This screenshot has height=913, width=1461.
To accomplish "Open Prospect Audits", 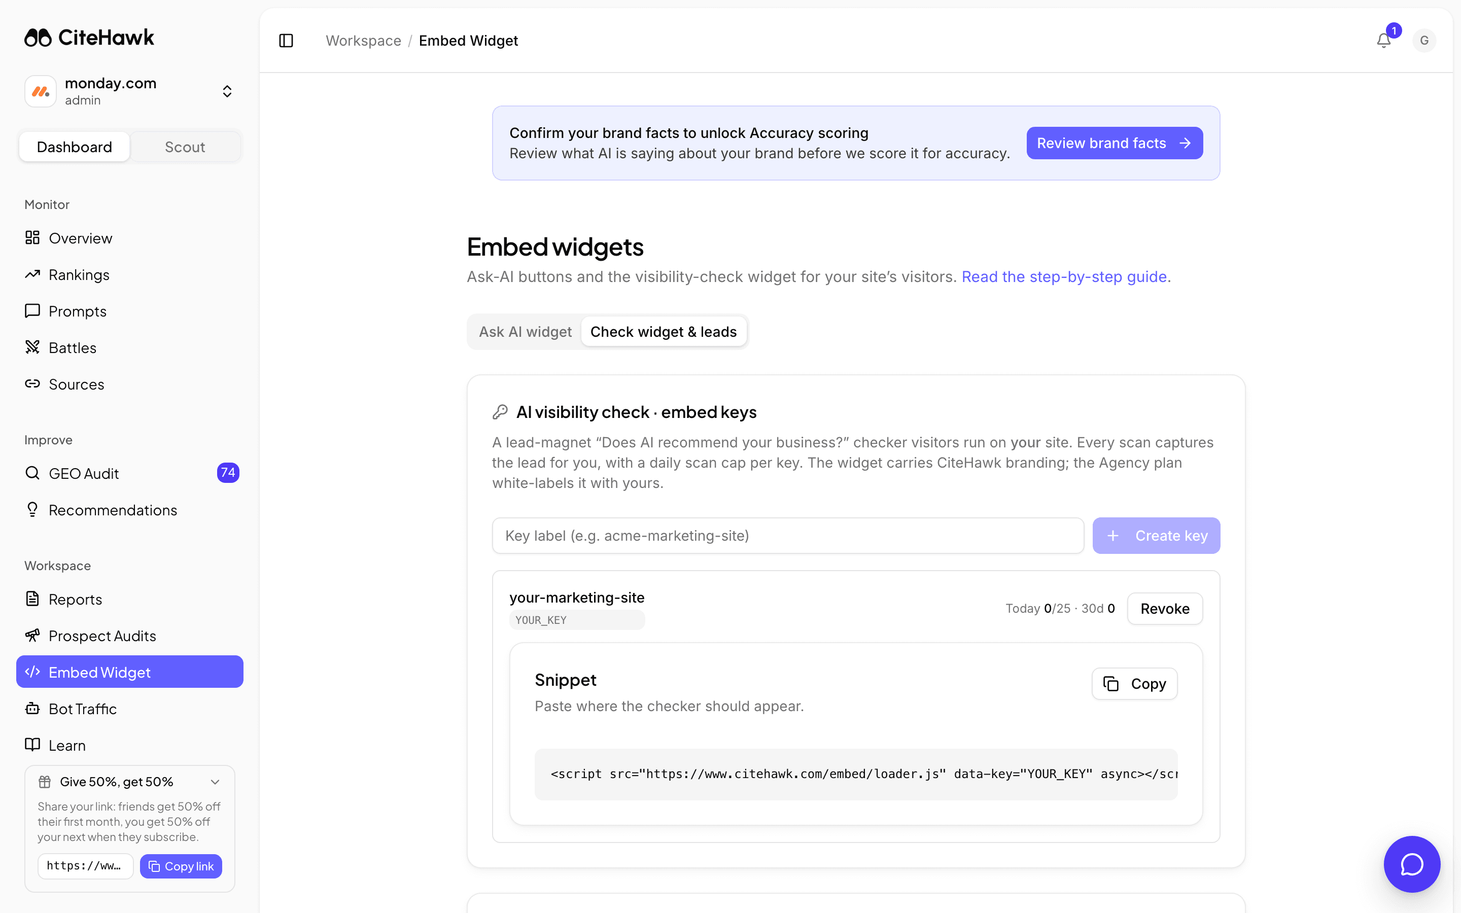I will [130, 636].
